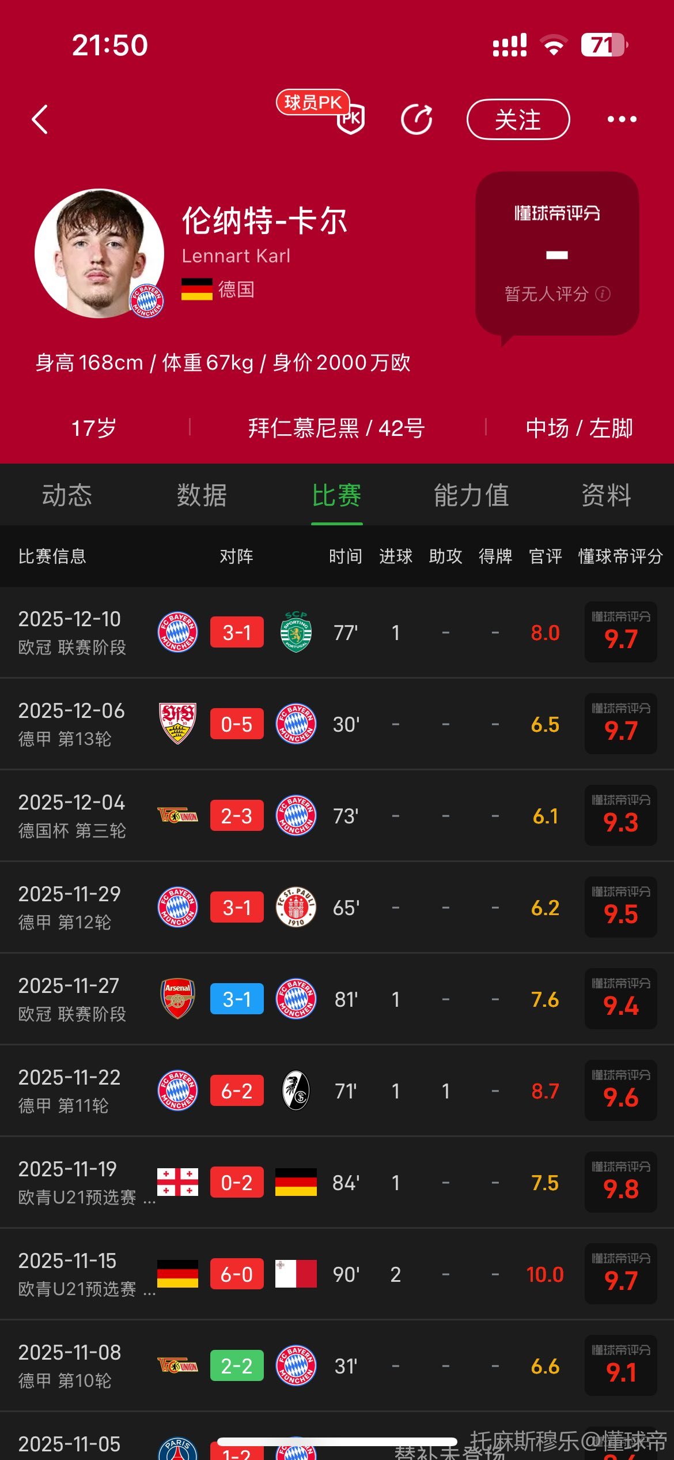Tap the FC St. Pauli crest icon
Screen dimensions: 674x1460
(296, 907)
